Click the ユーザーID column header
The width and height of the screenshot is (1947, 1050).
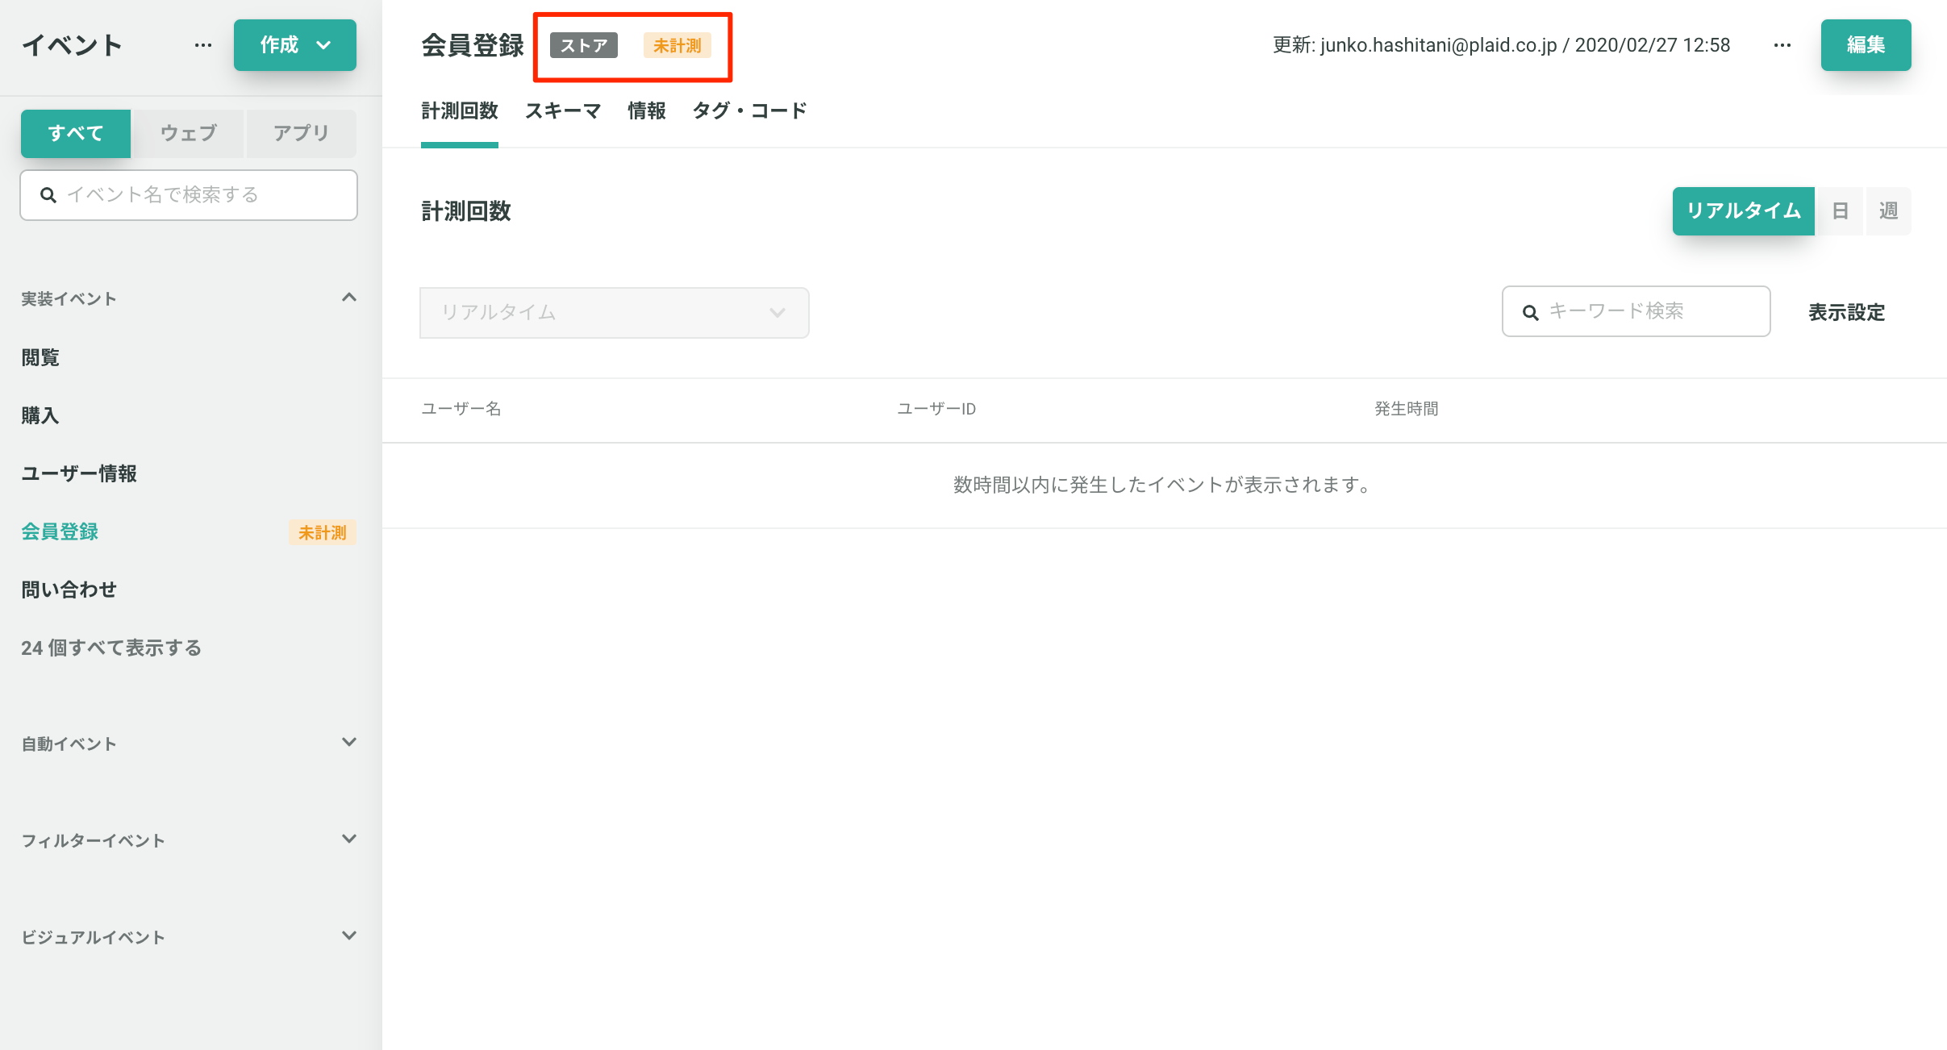click(x=936, y=409)
